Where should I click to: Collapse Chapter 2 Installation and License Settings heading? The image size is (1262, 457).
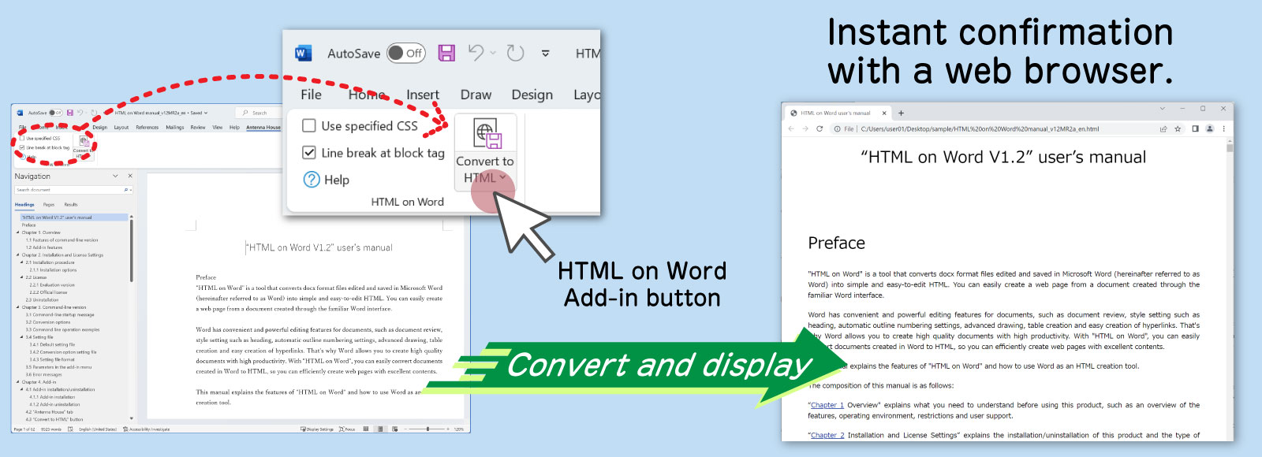[x=18, y=255]
